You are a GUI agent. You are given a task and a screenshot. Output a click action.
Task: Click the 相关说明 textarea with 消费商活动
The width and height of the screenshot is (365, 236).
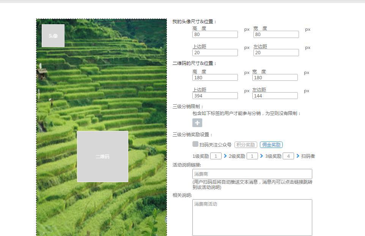point(252,218)
